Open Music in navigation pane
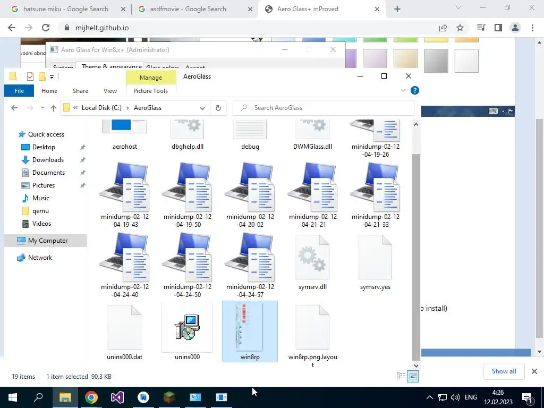Viewport: 544px width, 408px height. coord(40,198)
